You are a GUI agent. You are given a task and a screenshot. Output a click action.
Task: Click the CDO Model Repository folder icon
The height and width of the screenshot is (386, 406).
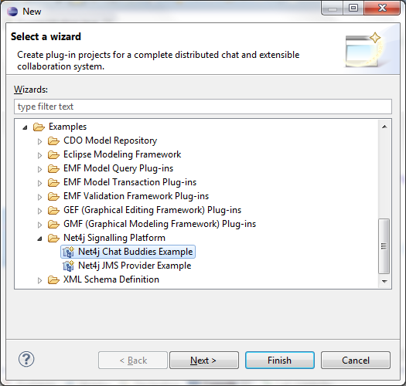(x=53, y=141)
